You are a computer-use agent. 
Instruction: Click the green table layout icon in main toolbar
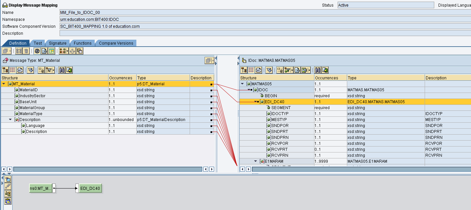point(52,51)
